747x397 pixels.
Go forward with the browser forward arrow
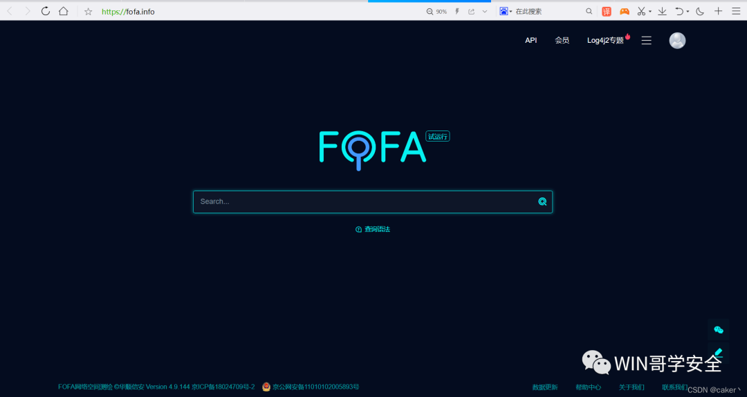(27, 12)
